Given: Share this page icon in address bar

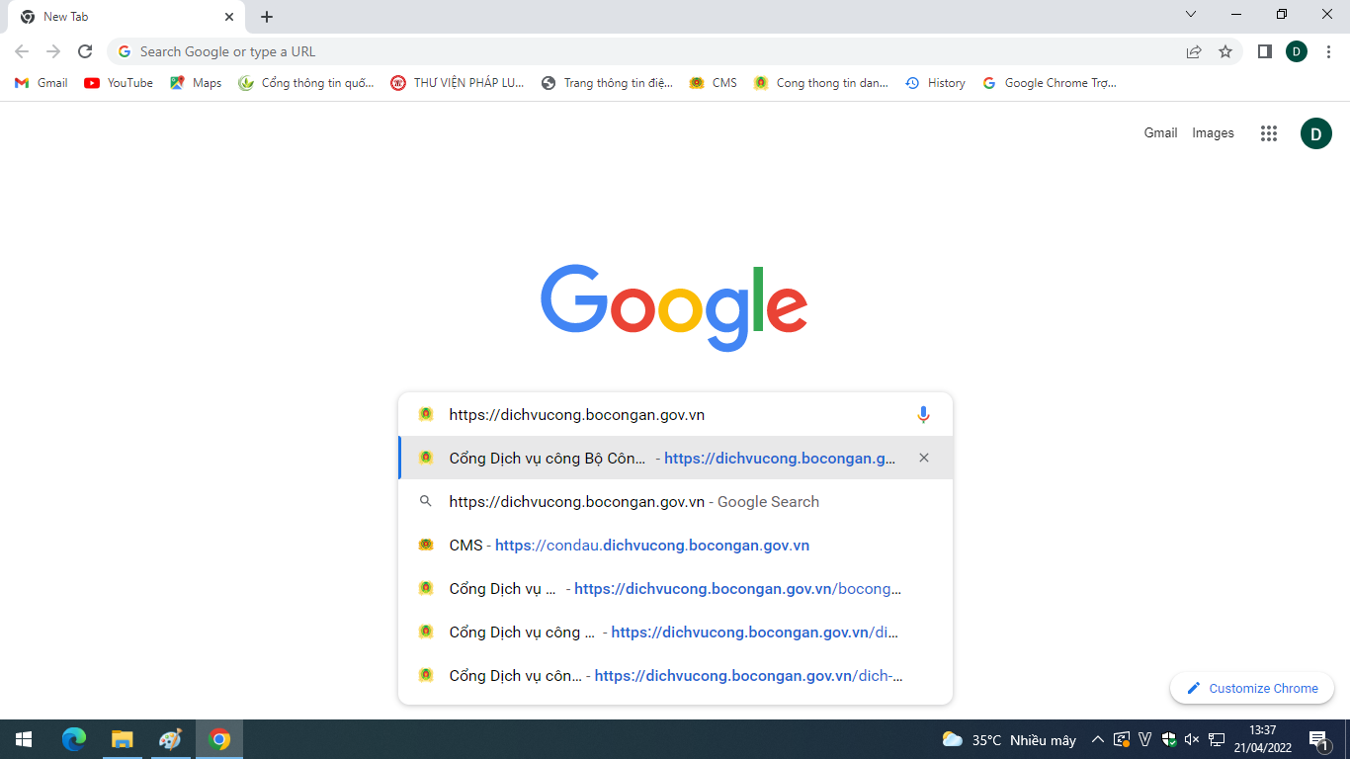Looking at the screenshot, I should [1194, 51].
